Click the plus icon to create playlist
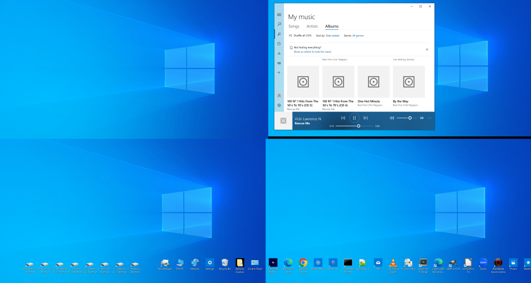Screen dimensions: 531x283 point(279,72)
